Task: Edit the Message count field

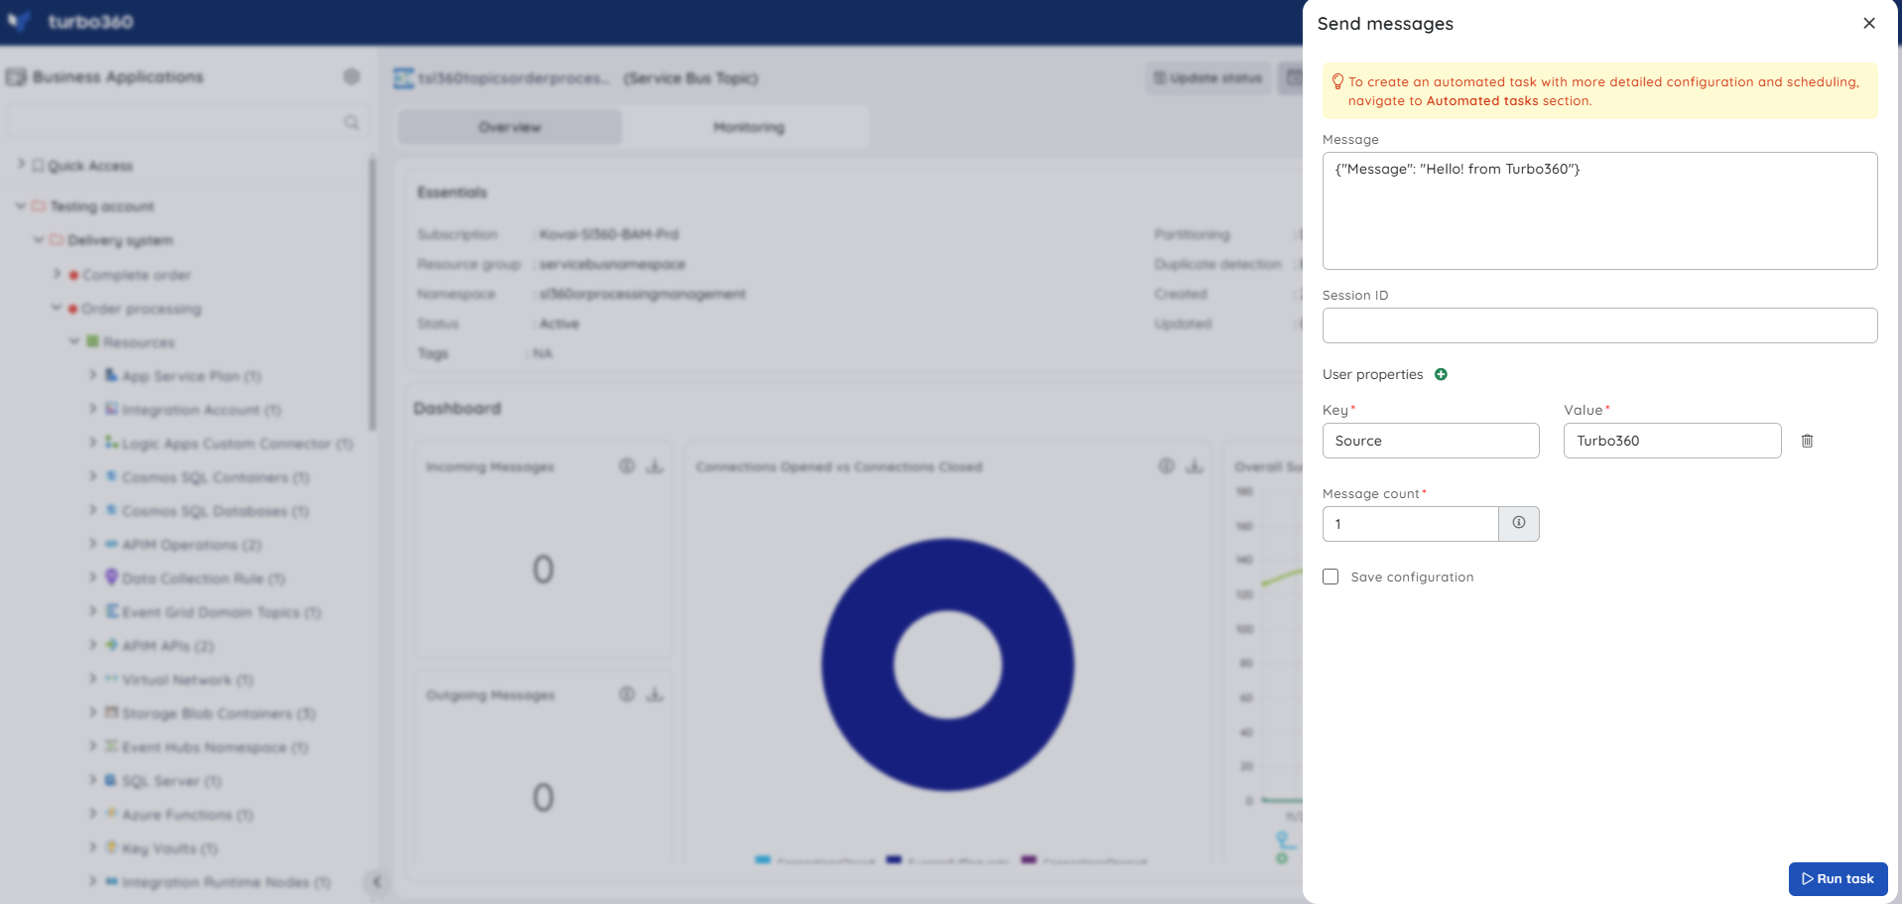Action: (x=1410, y=524)
